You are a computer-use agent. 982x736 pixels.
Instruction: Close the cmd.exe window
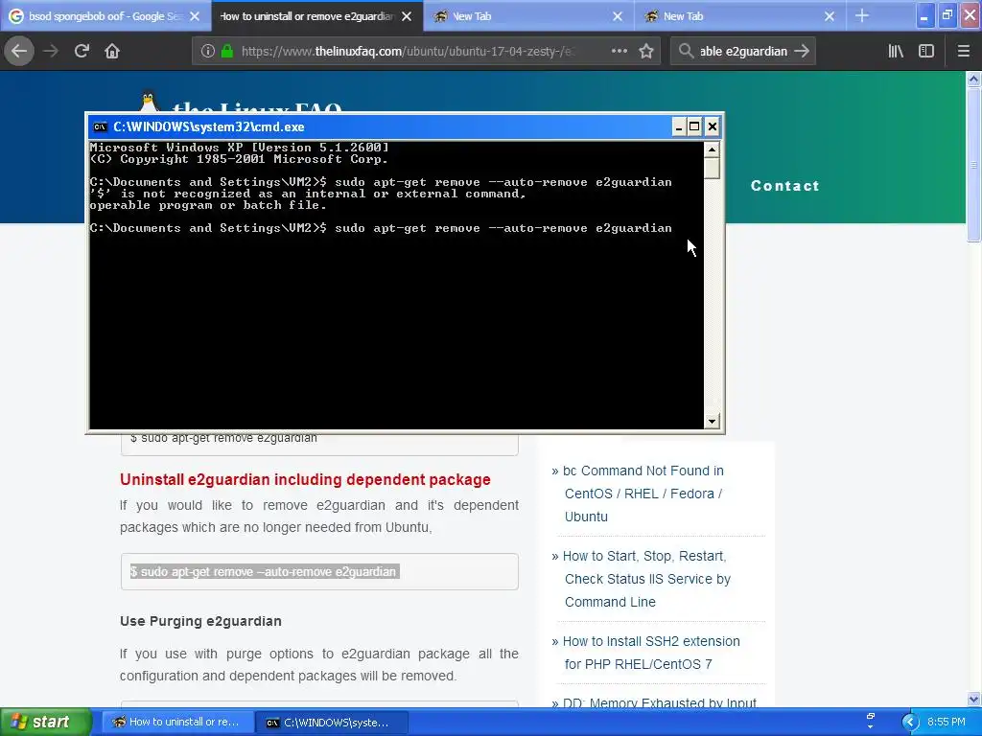(713, 127)
